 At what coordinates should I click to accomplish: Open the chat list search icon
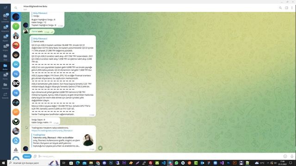16,8
